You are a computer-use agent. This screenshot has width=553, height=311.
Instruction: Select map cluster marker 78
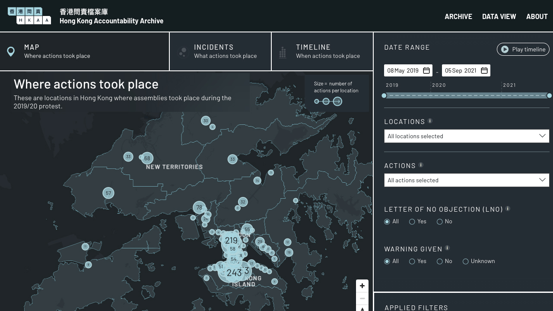click(x=199, y=207)
